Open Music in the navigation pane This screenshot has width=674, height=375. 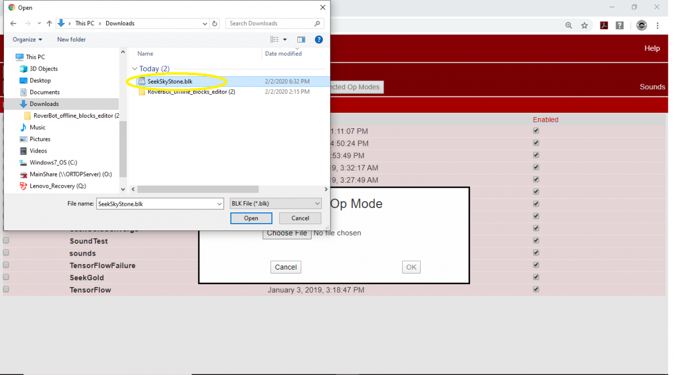[x=33, y=127]
